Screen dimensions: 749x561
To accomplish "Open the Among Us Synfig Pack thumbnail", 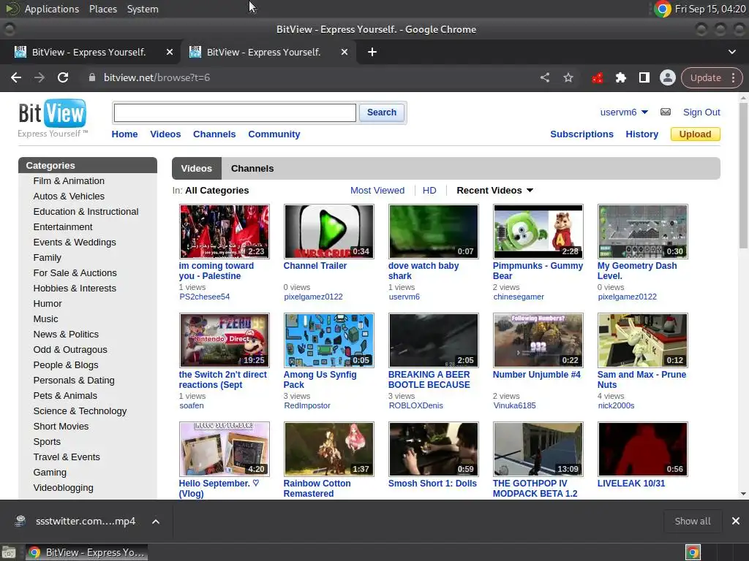I will (x=328, y=340).
